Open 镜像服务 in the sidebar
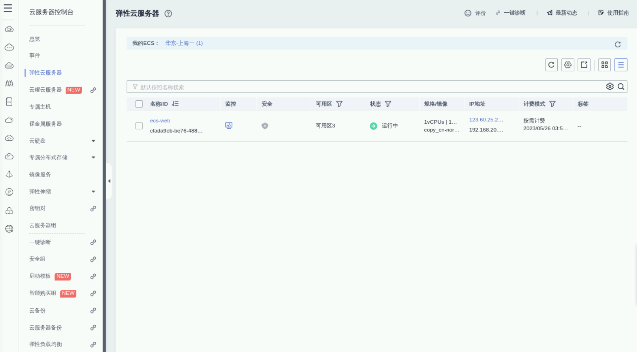The image size is (637, 352). (x=40, y=175)
